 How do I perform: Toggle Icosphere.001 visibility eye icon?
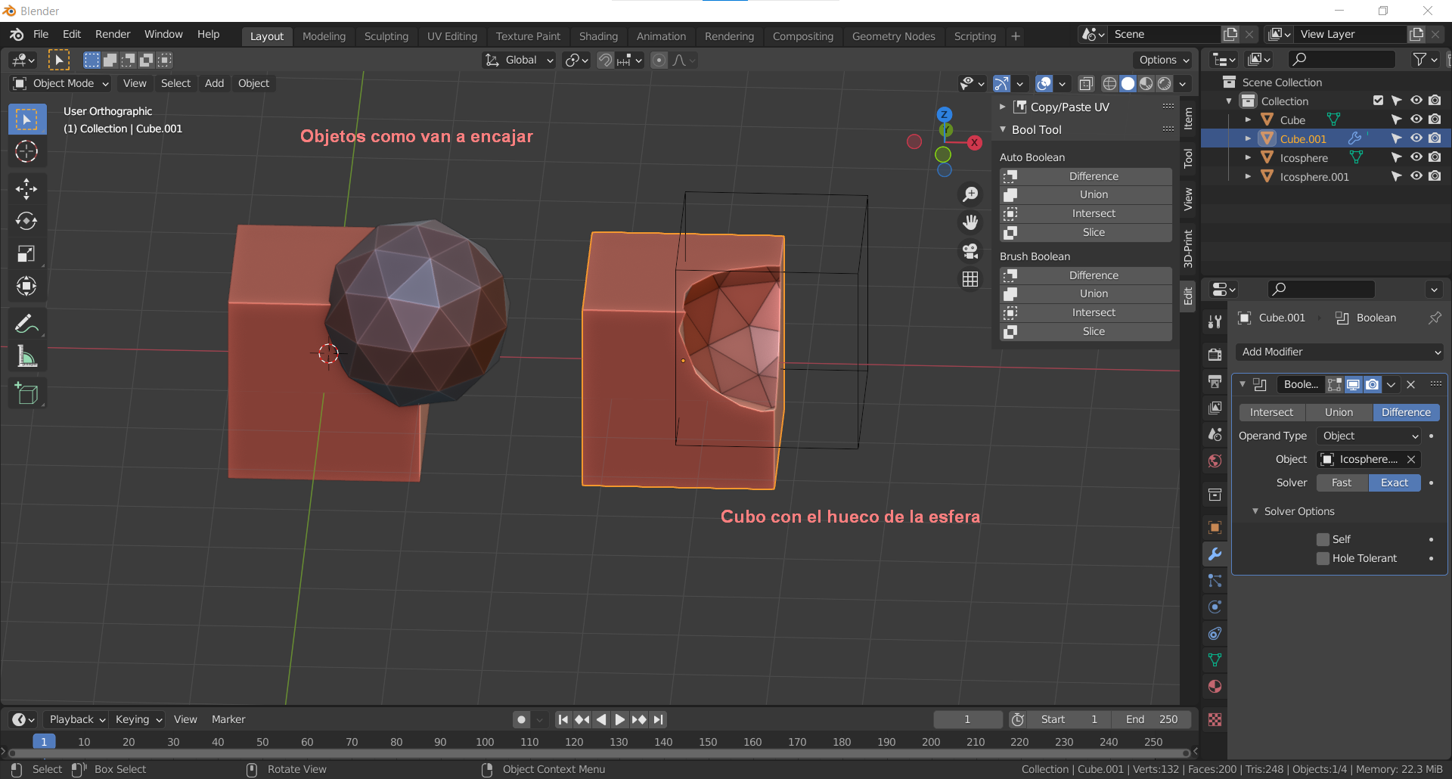[x=1416, y=176]
